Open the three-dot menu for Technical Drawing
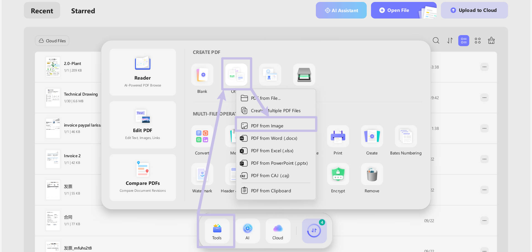532x252 pixels. tap(484, 98)
